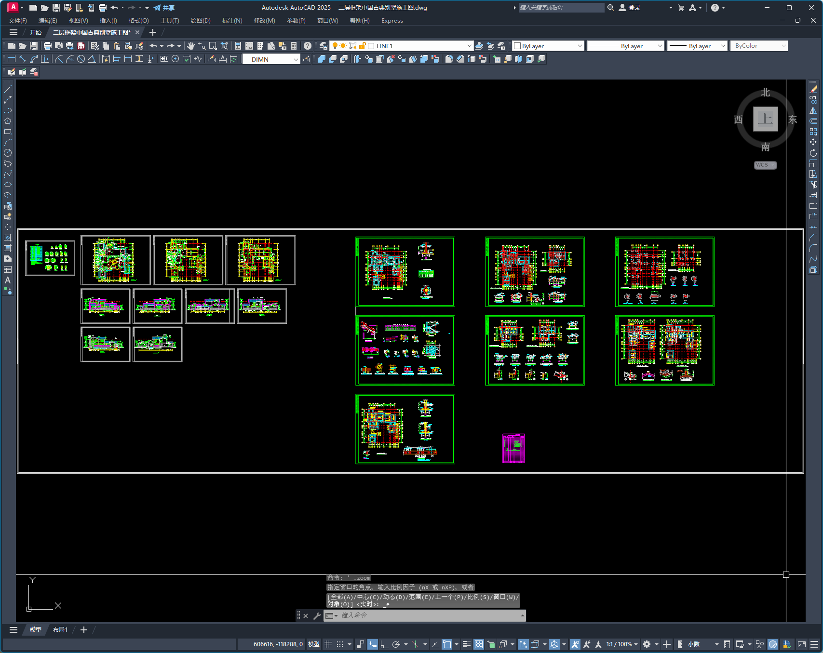Viewport: 823px width, 653px height.
Task: Toggle Ortho mode in status bar
Action: [384, 644]
